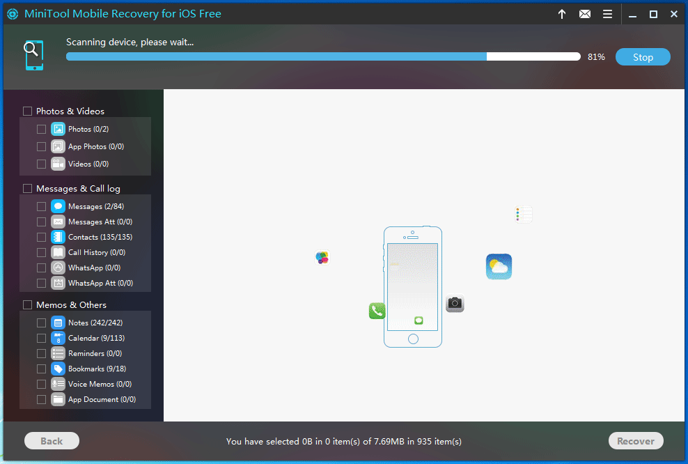The image size is (688, 464).
Task: Click the scanning progress bar
Action: click(x=323, y=56)
